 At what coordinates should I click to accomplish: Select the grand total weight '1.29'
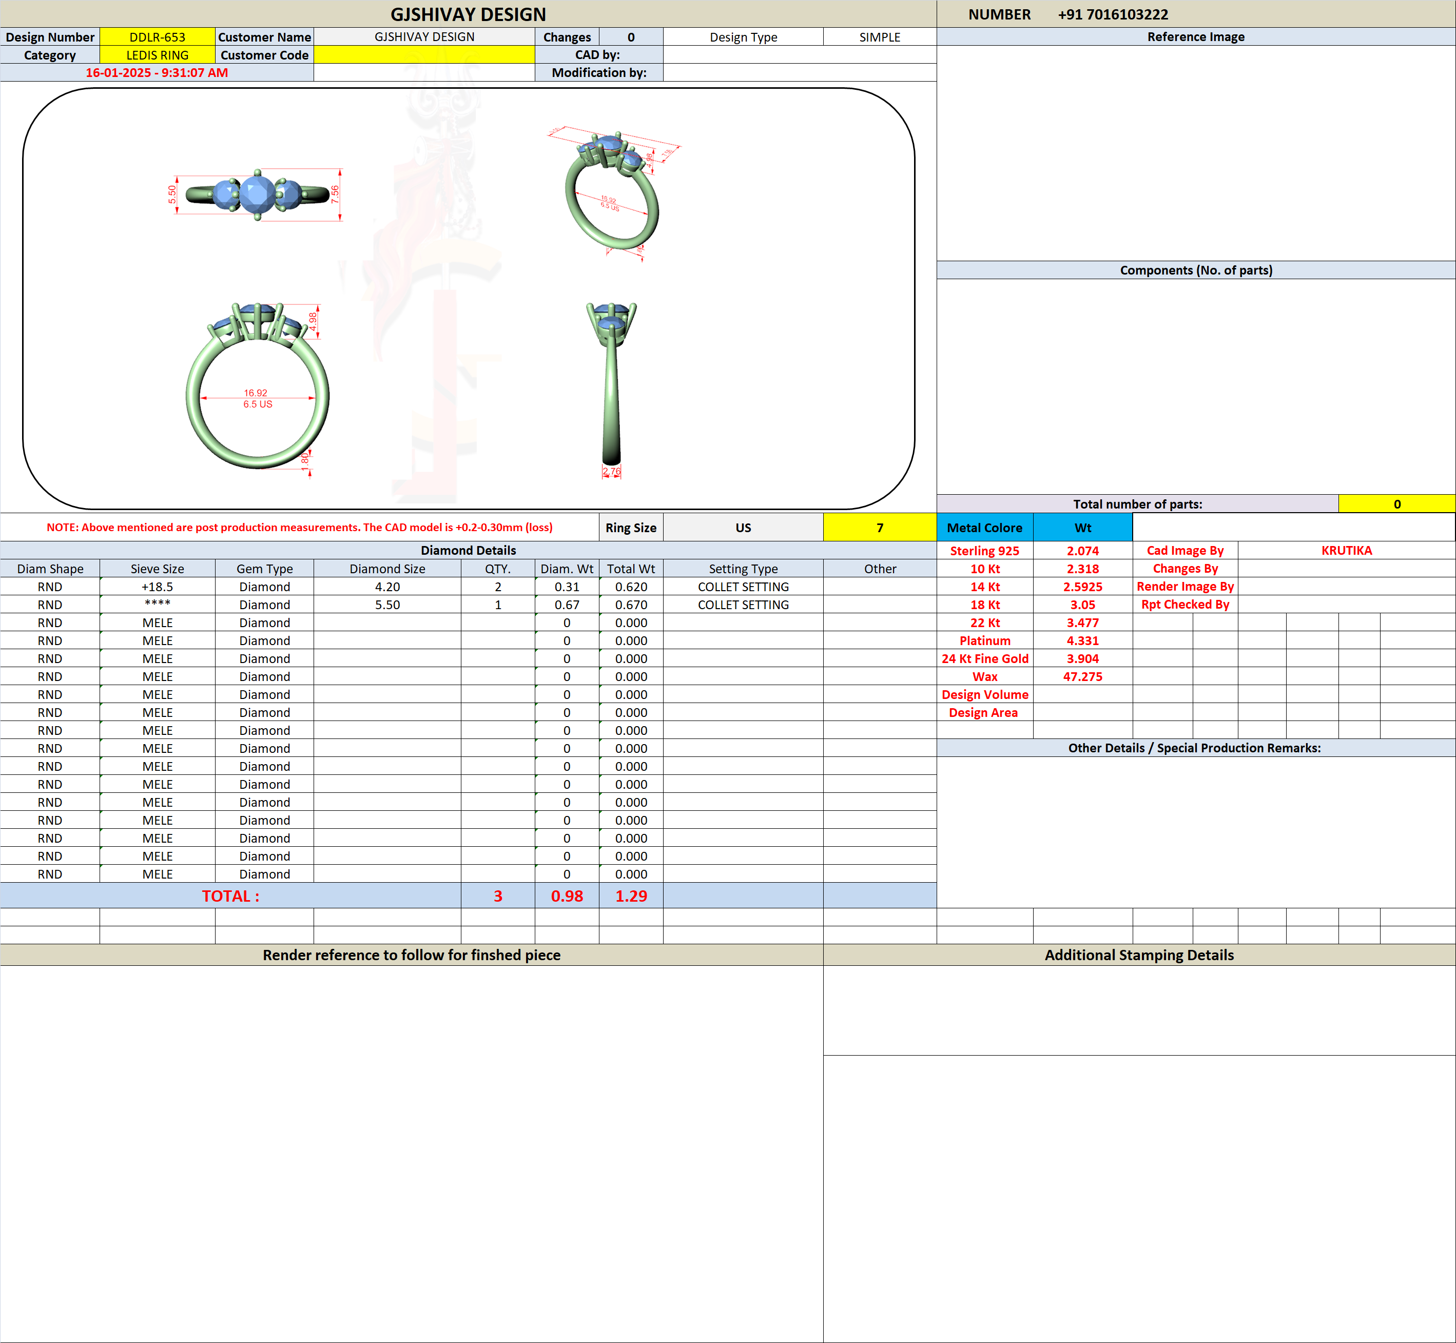pyautogui.click(x=631, y=896)
